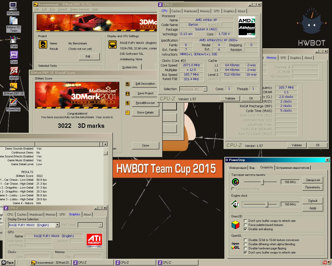
Task: Open the Belarus OC Team folder icon
Action: point(13,25)
